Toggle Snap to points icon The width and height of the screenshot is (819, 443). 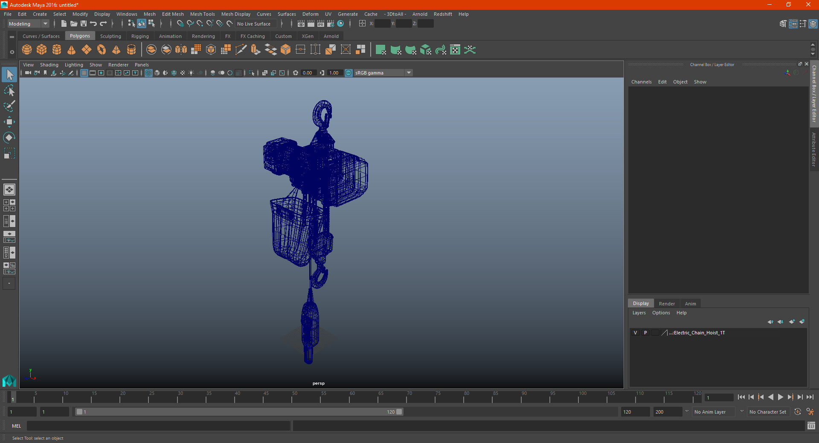point(200,24)
